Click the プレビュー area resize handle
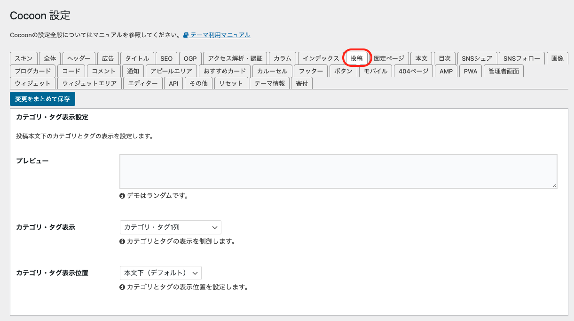574x321 pixels. 555,186
